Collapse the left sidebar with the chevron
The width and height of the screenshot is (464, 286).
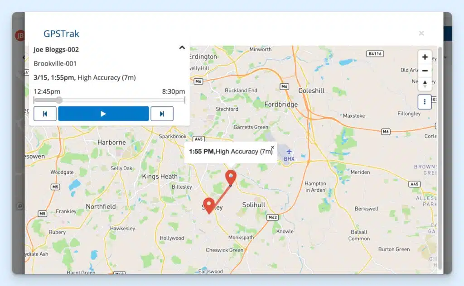(x=24, y=57)
